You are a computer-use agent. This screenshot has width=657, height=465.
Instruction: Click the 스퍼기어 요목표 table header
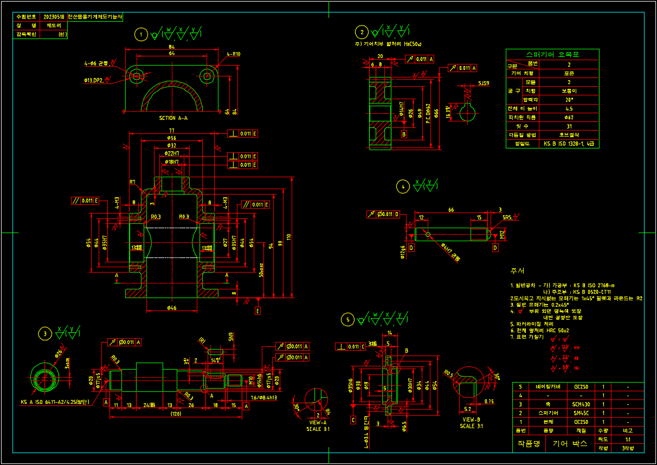552,55
